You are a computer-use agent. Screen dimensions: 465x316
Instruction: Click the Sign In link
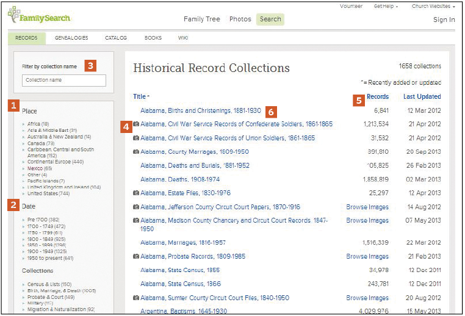coord(444,20)
